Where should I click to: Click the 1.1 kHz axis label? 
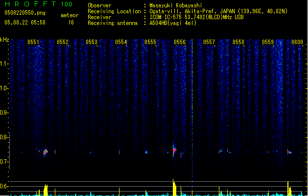coord(4,64)
